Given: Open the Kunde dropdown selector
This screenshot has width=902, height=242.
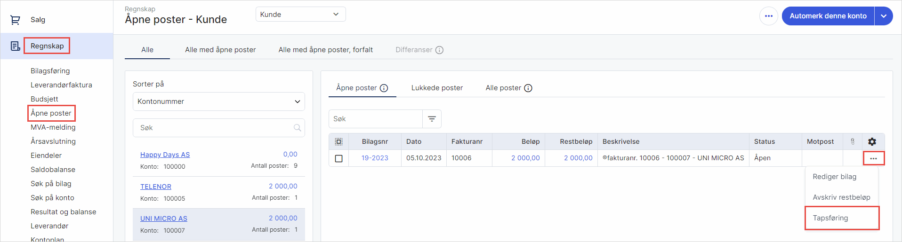Looking at the screenshot, I should point(300,14).
